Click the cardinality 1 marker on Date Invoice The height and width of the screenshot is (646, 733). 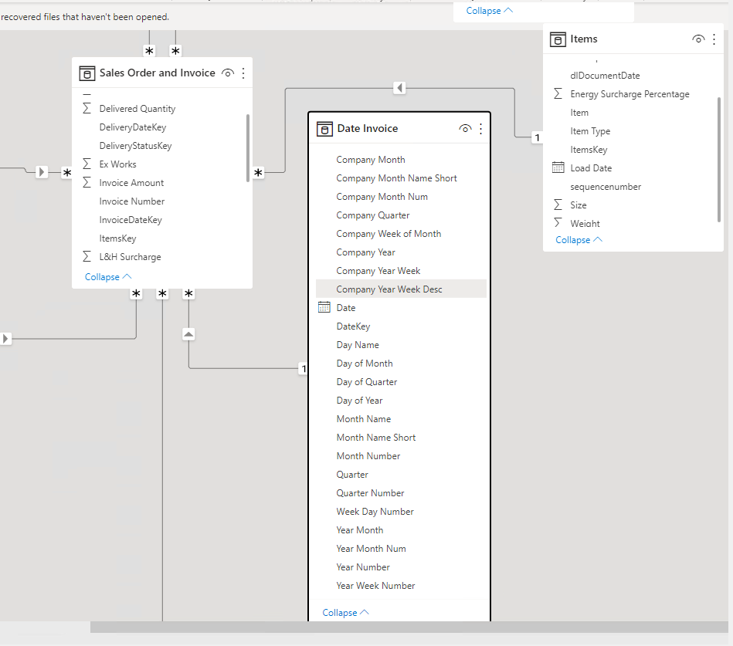(304, 369)
